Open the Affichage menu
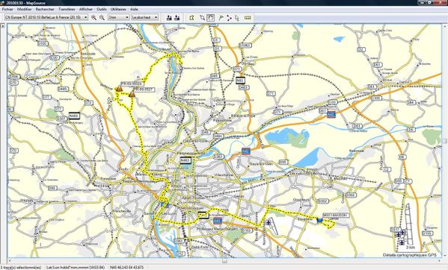Screen dimensions: 448x270 86,9
